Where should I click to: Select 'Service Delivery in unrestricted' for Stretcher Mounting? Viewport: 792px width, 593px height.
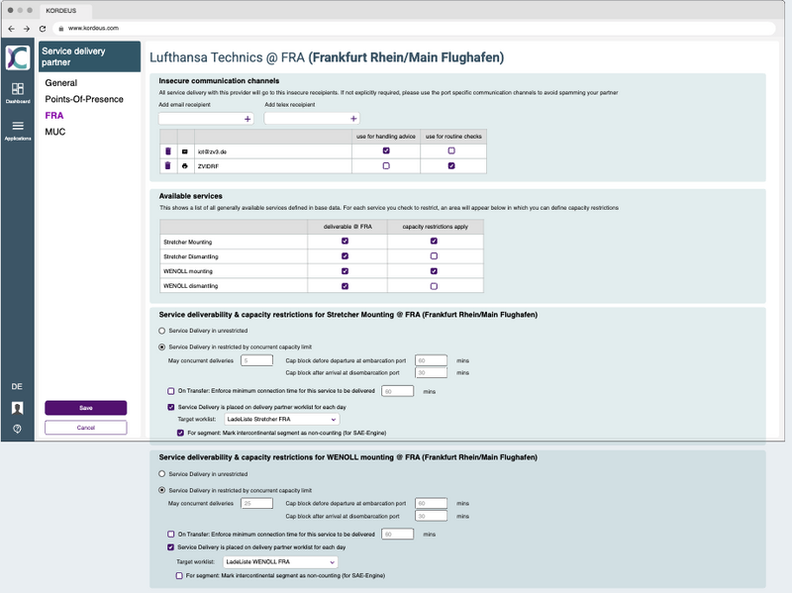[x=161, y=331]
